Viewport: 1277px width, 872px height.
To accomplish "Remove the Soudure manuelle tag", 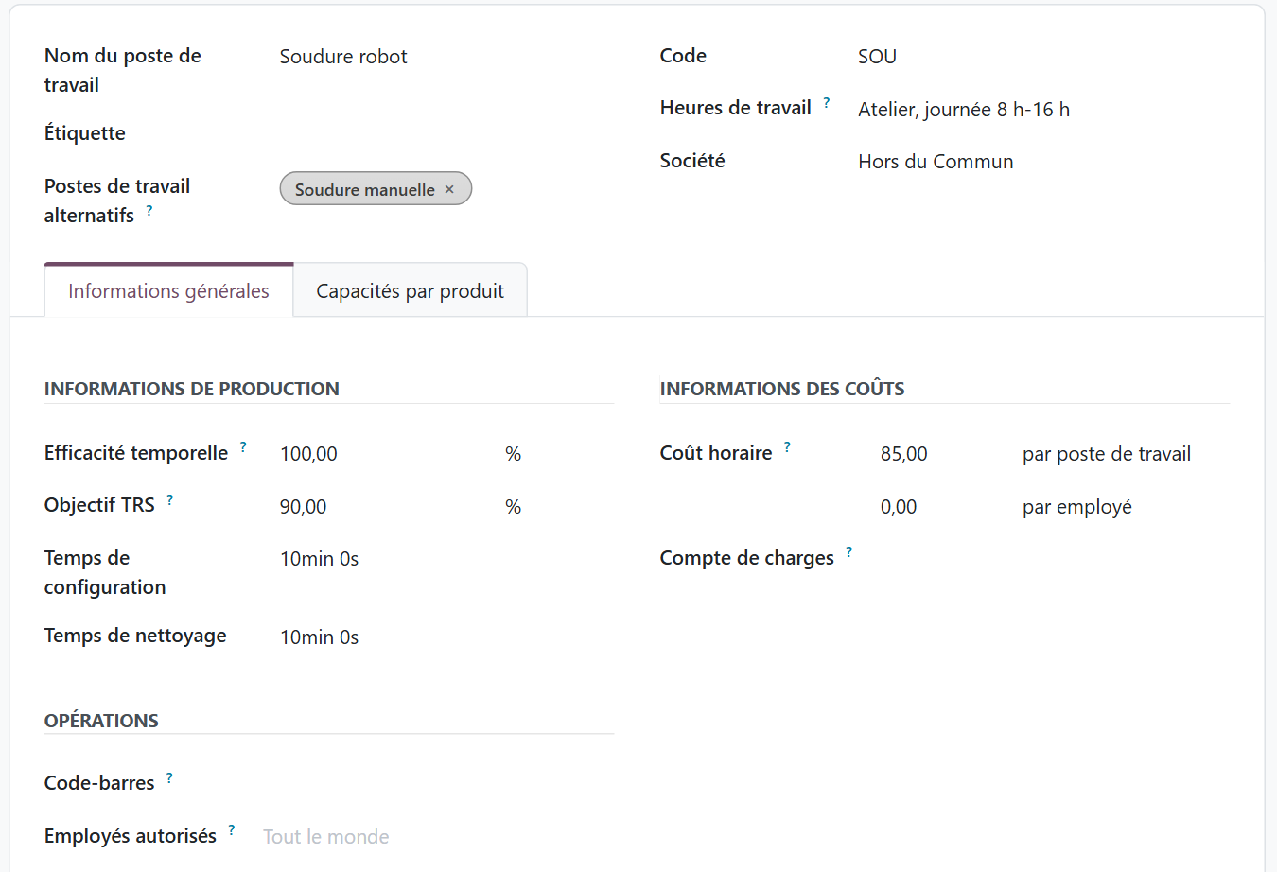I will pos(449,189).
